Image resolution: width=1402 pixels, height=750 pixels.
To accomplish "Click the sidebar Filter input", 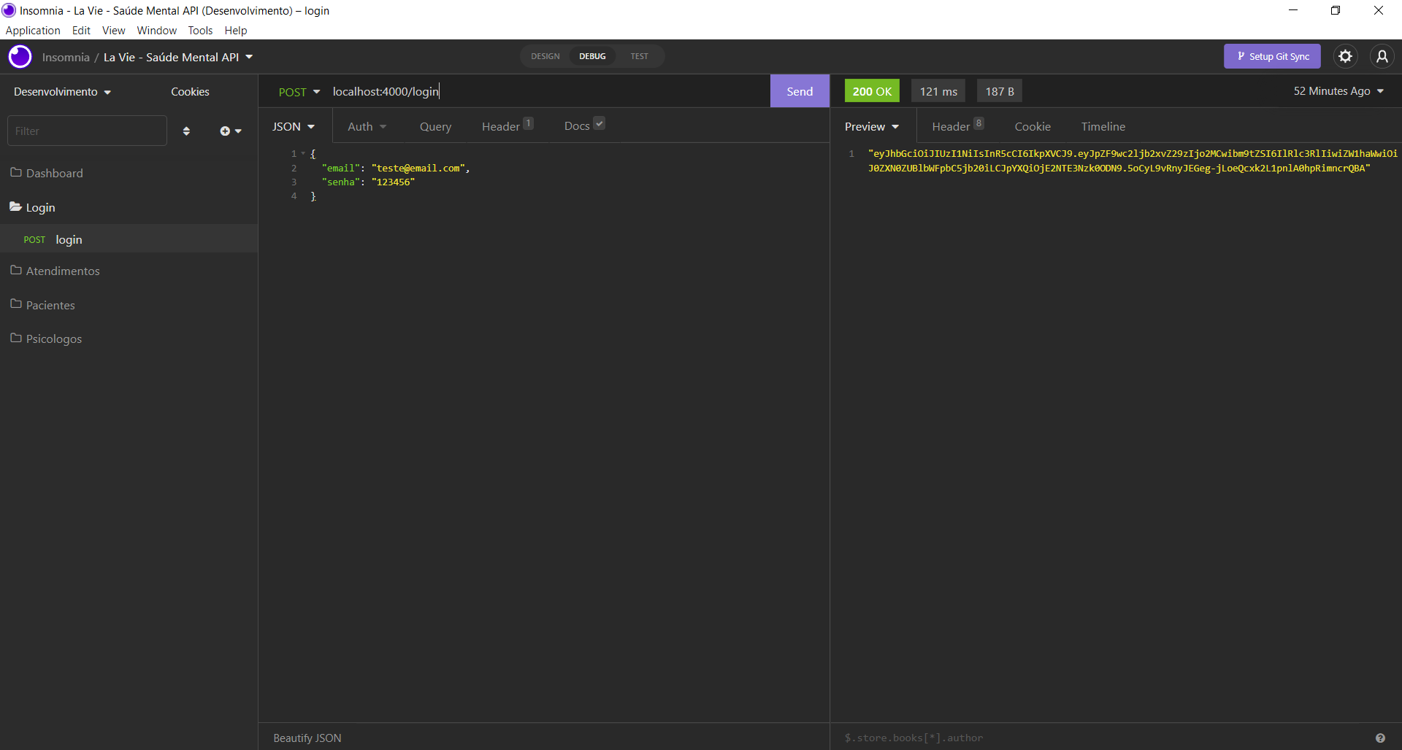I will click(x=87, y=131).
